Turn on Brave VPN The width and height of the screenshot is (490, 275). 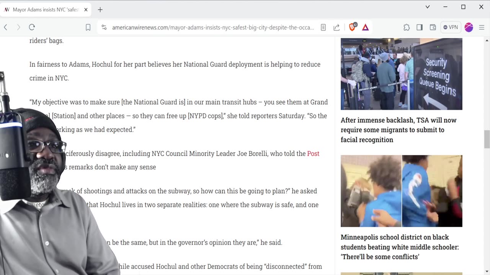[x=451, y=27]
